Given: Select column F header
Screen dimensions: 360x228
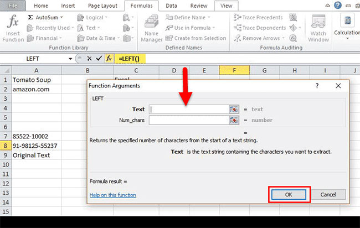Looking at the screenshot, I should click(x=234, y=70).
